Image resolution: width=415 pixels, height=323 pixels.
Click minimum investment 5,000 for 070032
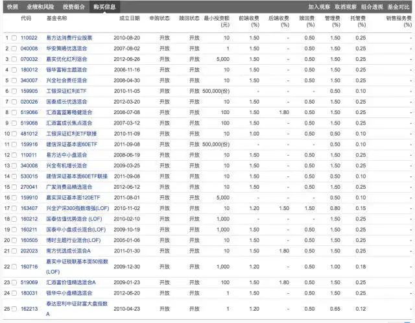[223, 59]
